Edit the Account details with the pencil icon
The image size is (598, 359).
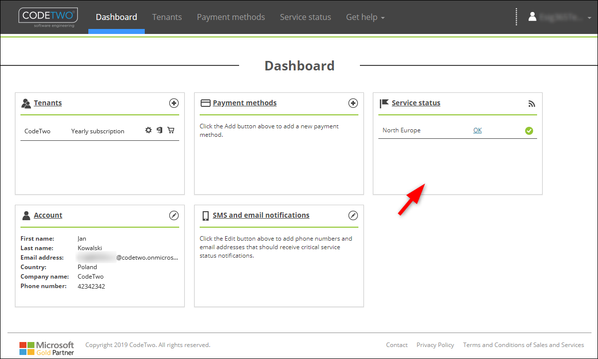click(174, 215)
